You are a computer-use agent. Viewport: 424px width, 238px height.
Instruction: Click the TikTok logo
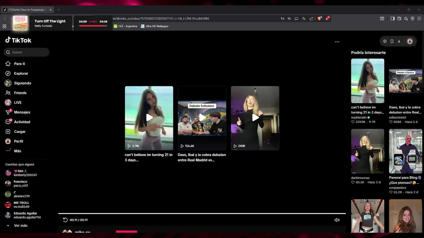coord(18,40)
